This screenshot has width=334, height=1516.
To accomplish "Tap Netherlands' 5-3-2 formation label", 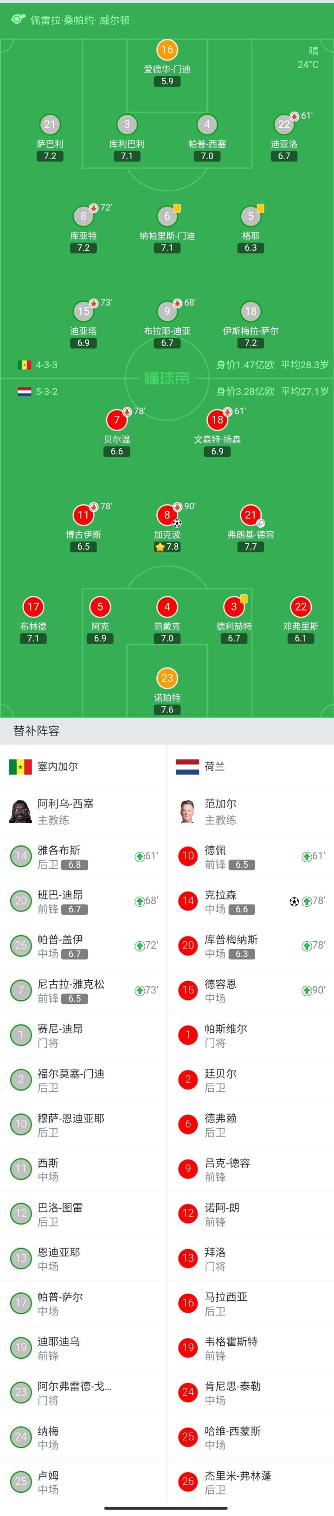I will [x=46, y=392].
